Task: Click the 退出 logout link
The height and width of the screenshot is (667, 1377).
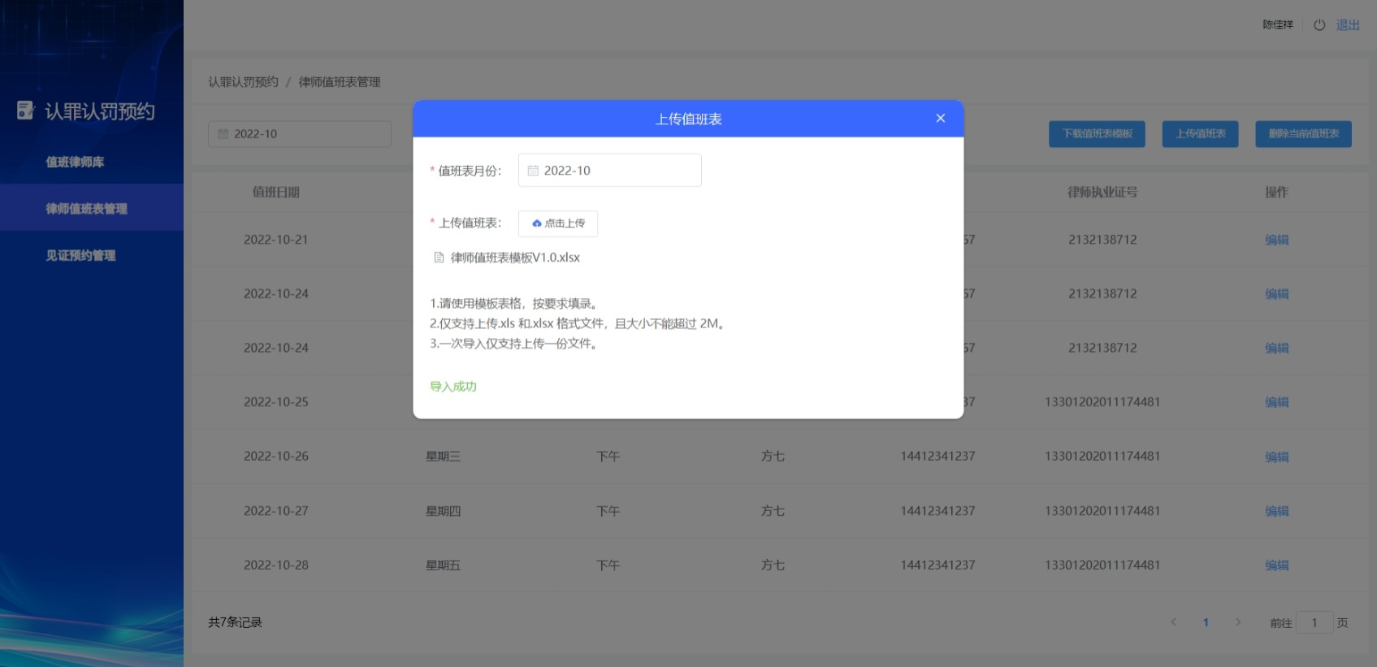Action: [x=1348, y=25]
